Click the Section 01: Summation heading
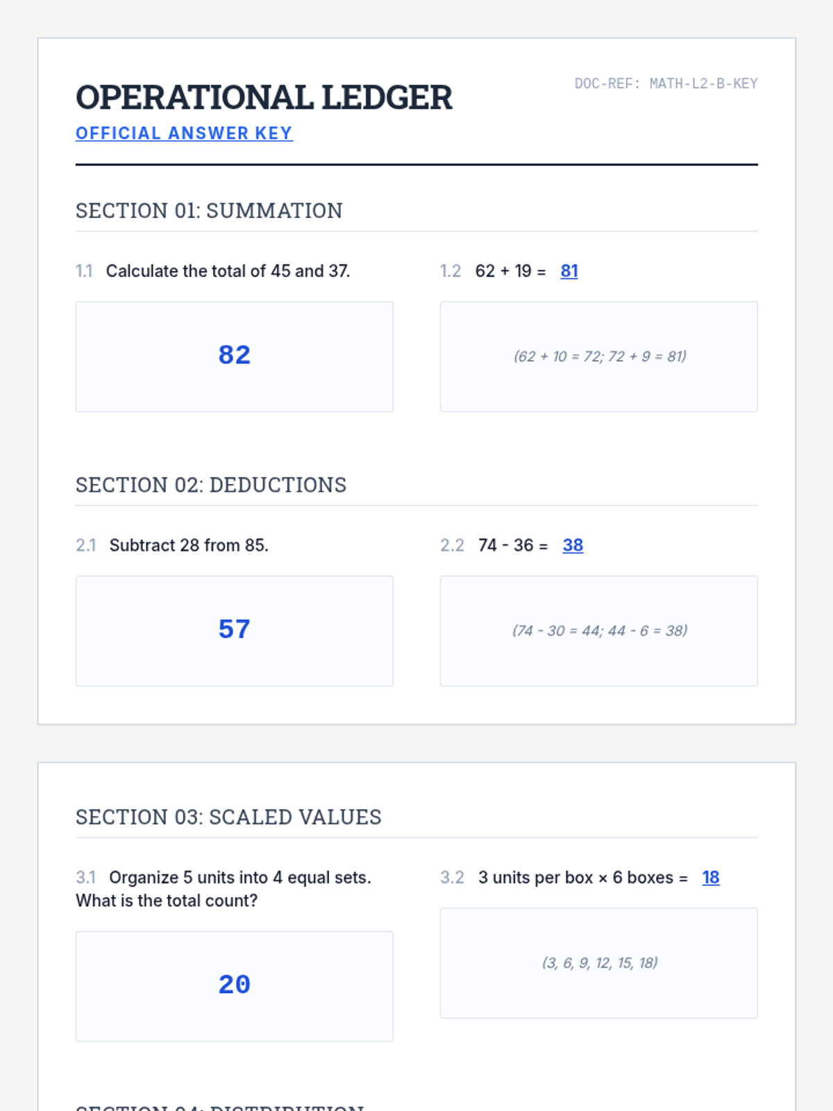The width and height of the screenshot is (833, 1111). pos(209,210)
